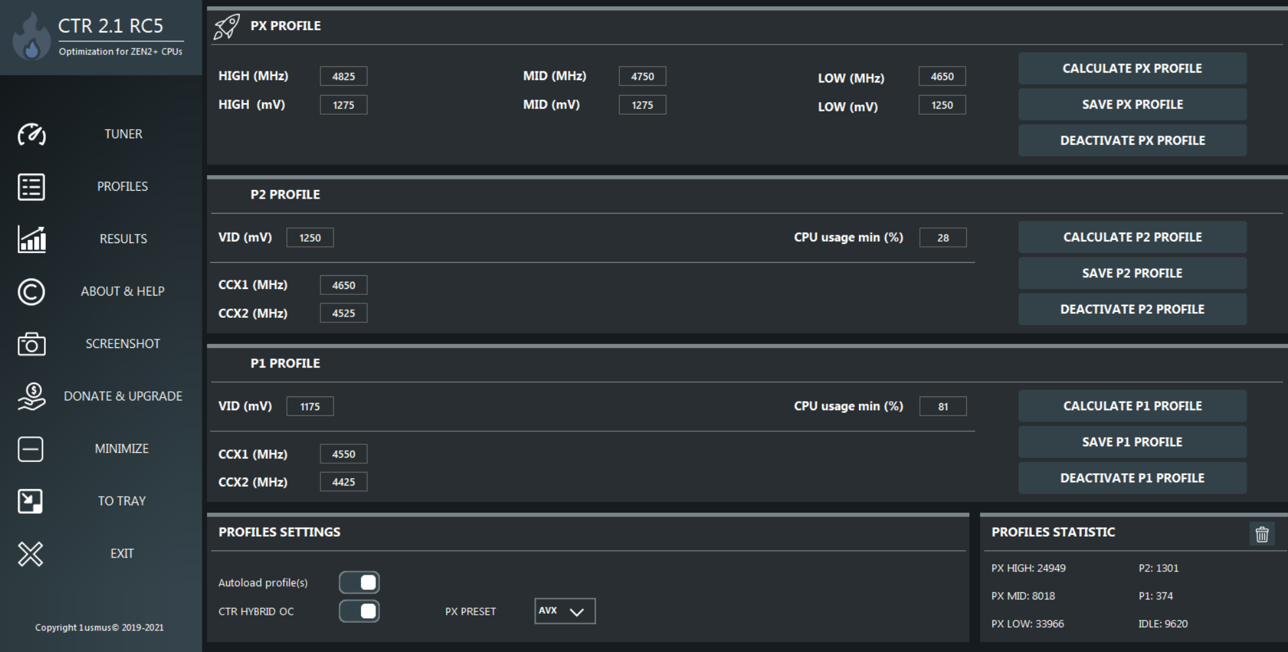1288x652 pixels.
Task: Edit the PX HIGH (MHz) field 4825
Action: tap(343, 76)
